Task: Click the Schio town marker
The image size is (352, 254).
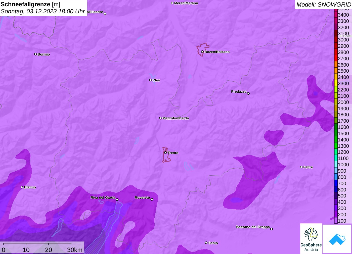Action: click(x=206, y=243)
